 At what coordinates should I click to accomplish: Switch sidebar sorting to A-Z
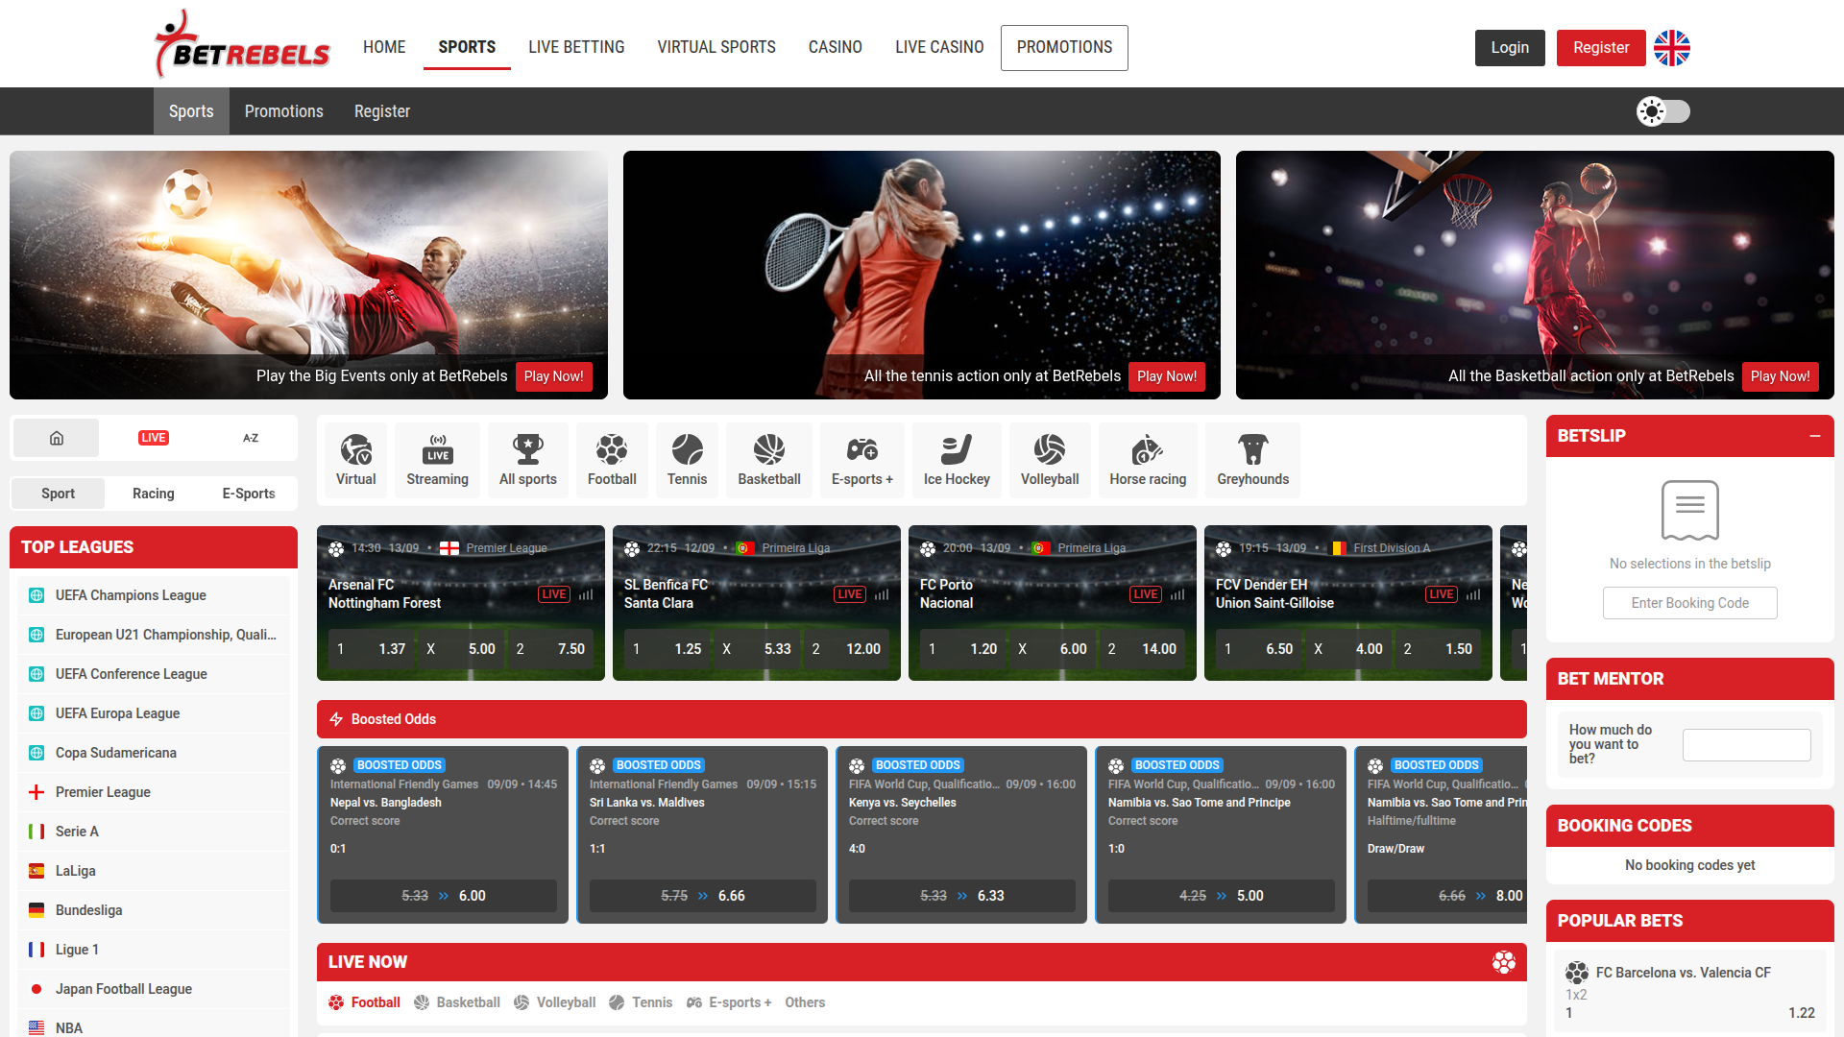[251, 437]
